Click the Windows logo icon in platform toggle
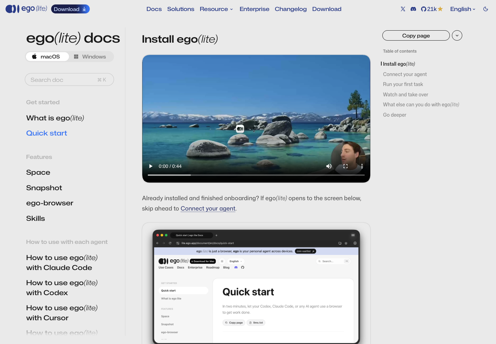Screen dimensions: 496x344 point(76,56)
